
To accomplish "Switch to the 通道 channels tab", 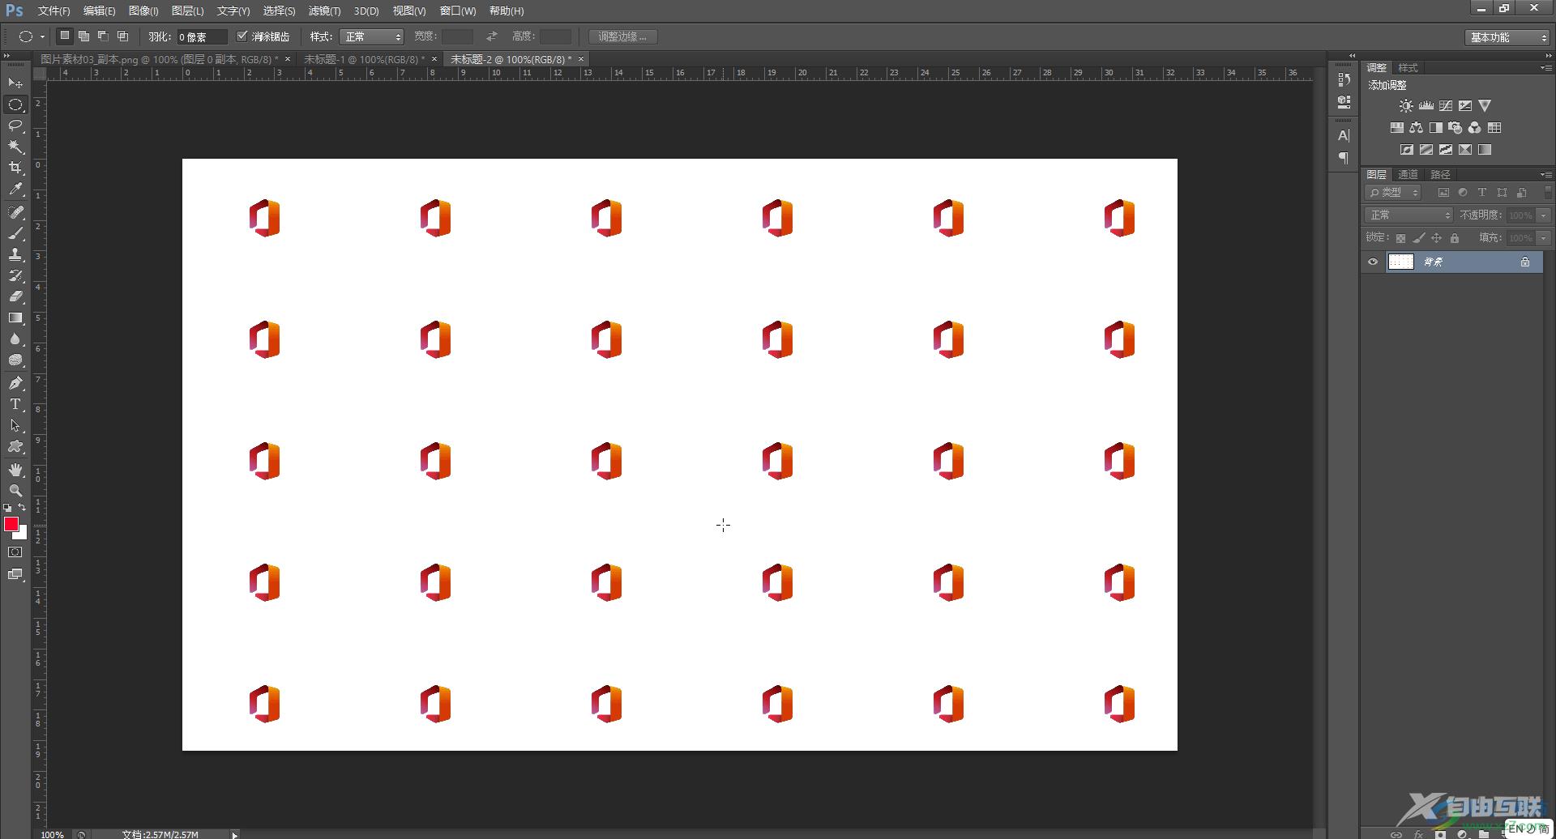I will point(1409,174).
